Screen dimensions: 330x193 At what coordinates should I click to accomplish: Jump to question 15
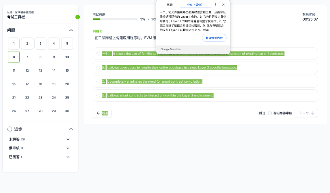[67, 70]
